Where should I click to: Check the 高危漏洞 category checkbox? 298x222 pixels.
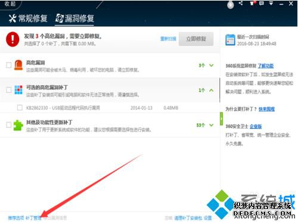[8, 65]
